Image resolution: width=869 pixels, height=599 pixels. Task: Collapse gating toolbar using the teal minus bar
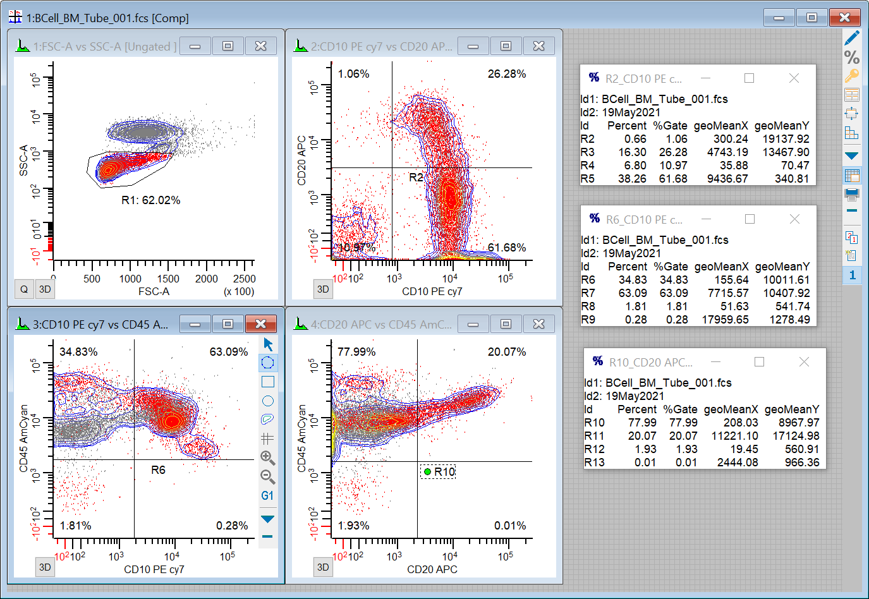[268, 536]
